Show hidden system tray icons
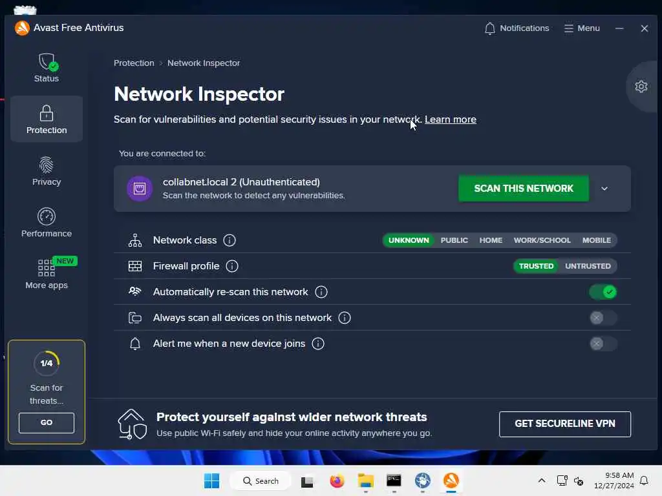662x496 pixels. pyautogui.click(x=541, y=480)
